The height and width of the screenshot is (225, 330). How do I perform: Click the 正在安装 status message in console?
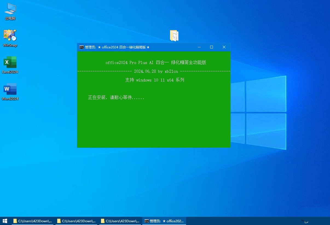pyautogui.click(x=116, y=97)
